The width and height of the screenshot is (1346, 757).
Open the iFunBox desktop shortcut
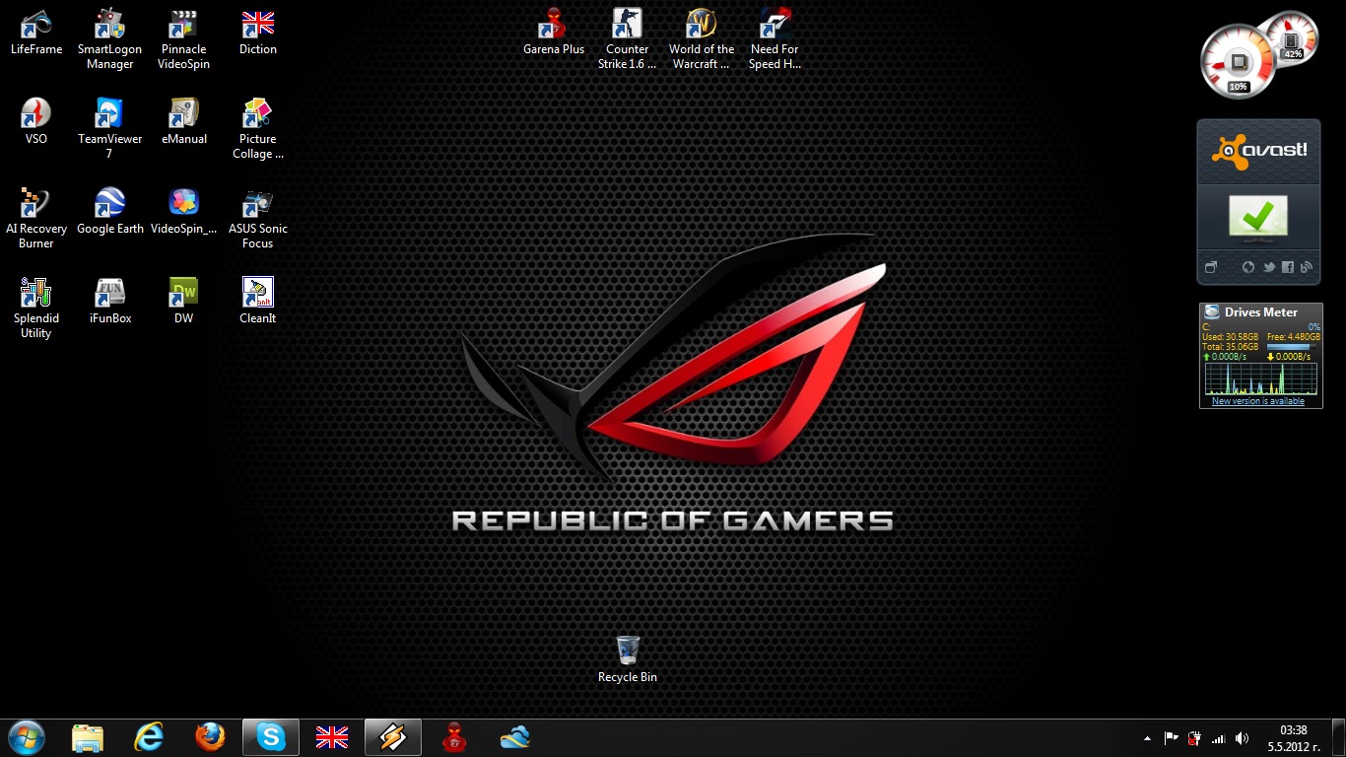click(x=109, y=301)
